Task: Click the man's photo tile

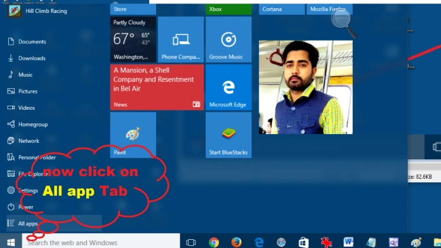Action: pyautogui.click(x=306, y=87)
